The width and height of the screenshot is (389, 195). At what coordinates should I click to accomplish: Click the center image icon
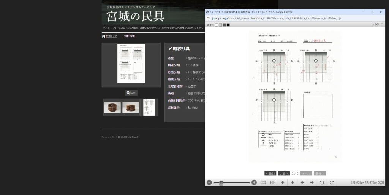coord(273,182)
